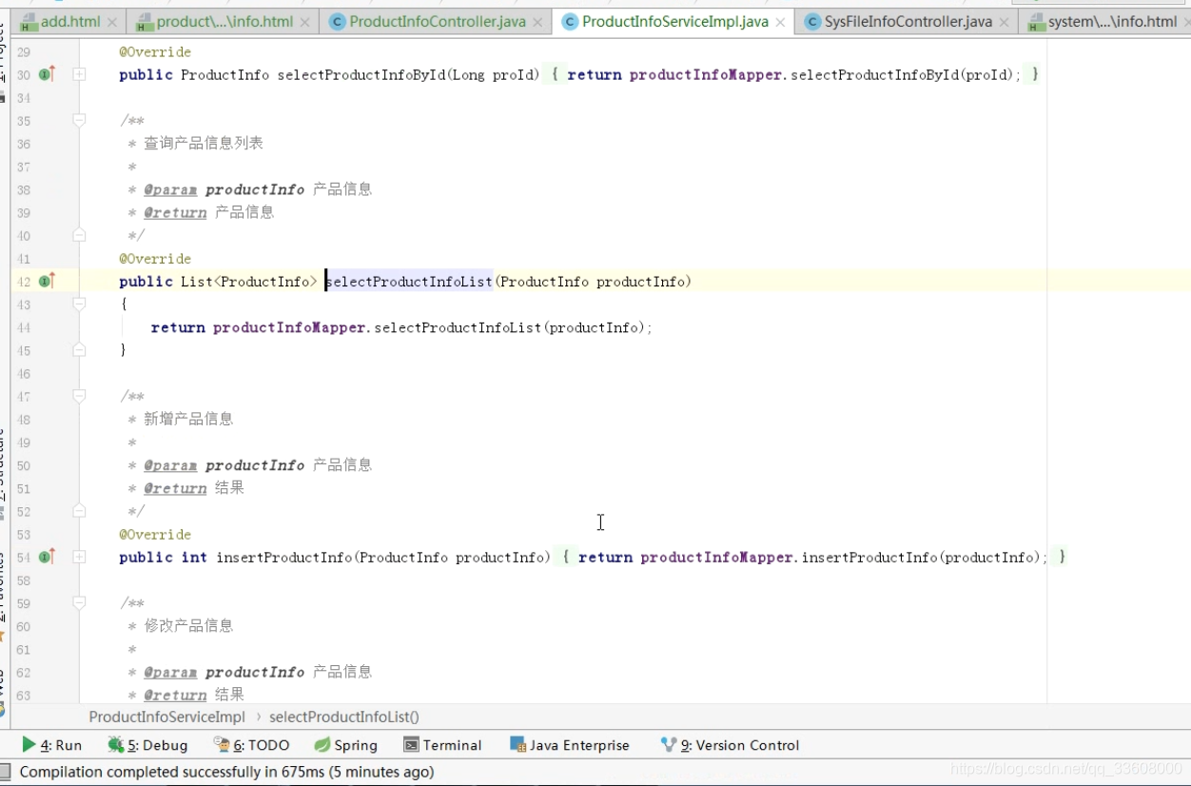Collapse the Javadoc comment starting at line 59
This screenshot has width=1191, height=786.
(x=80, y=602)
